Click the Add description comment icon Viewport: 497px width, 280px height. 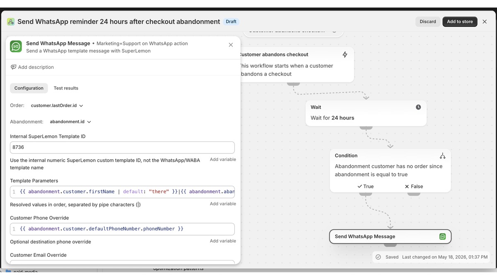[x=13, y=67]
